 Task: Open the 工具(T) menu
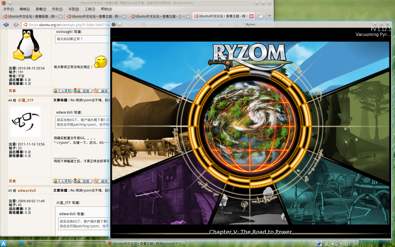90,9
